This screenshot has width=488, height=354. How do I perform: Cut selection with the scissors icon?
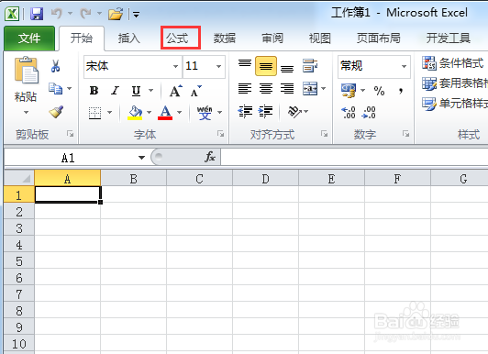55,66
